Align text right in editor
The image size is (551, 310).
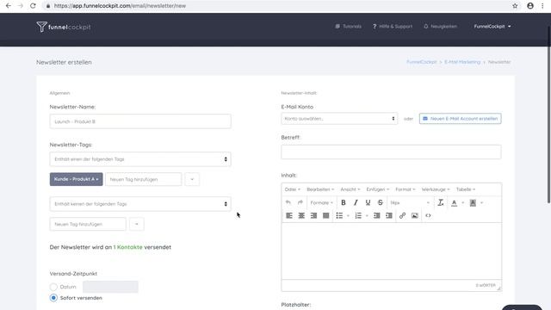[x=313, y=215]
